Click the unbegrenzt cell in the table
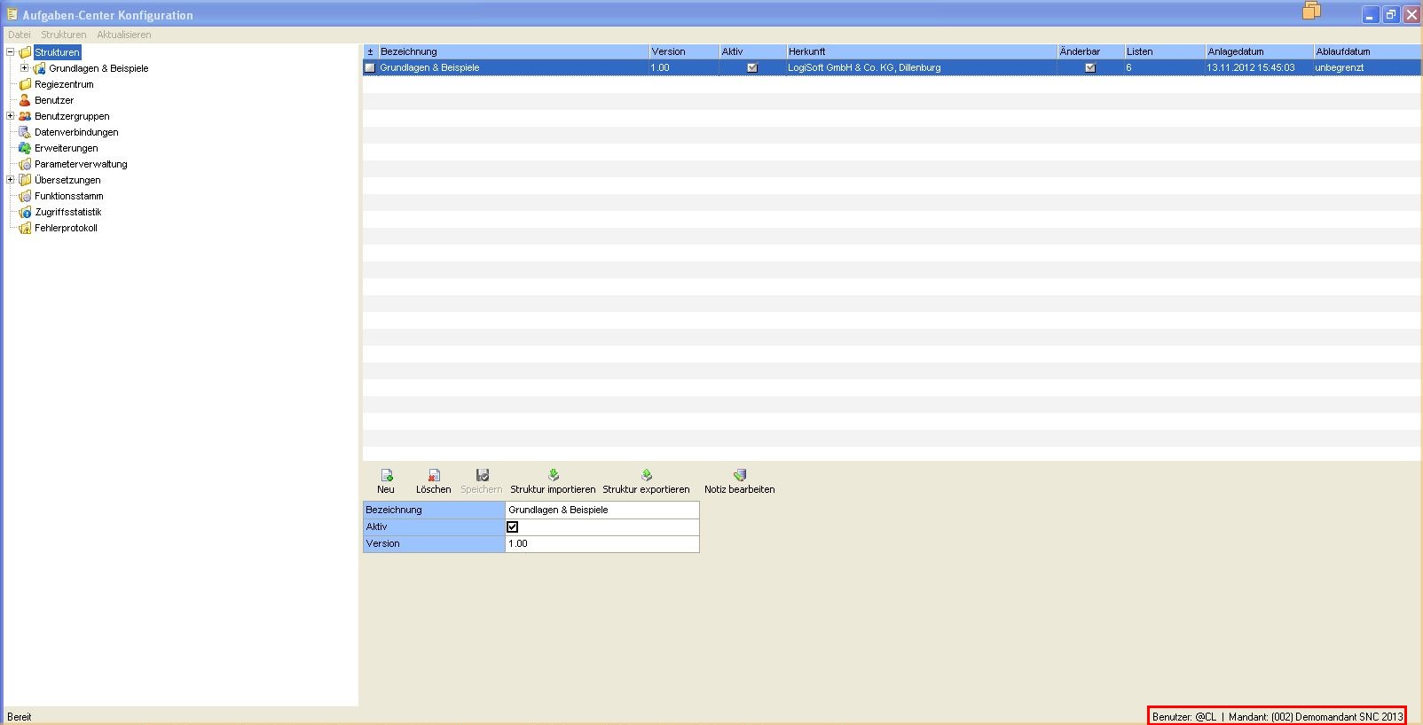 1367,67
